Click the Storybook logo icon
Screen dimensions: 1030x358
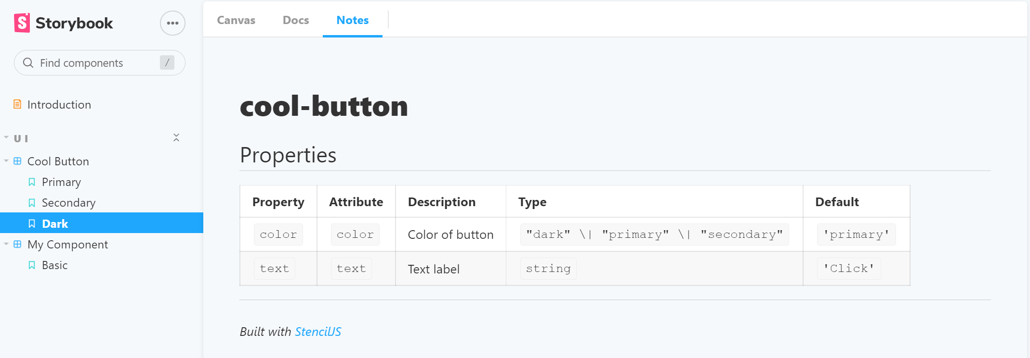(22, 23)
